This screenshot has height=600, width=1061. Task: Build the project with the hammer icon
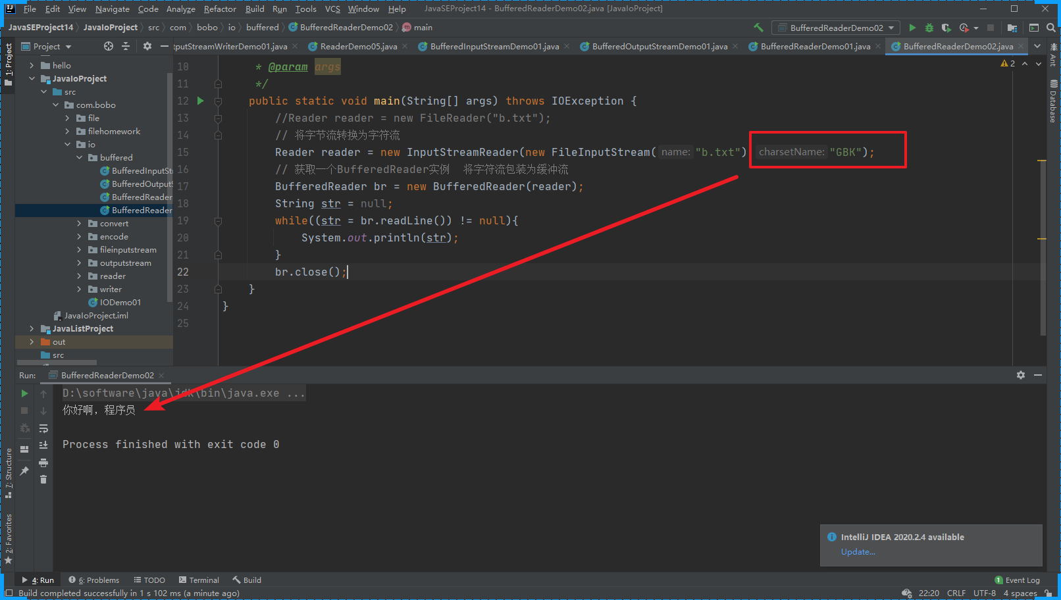[759, 28]
